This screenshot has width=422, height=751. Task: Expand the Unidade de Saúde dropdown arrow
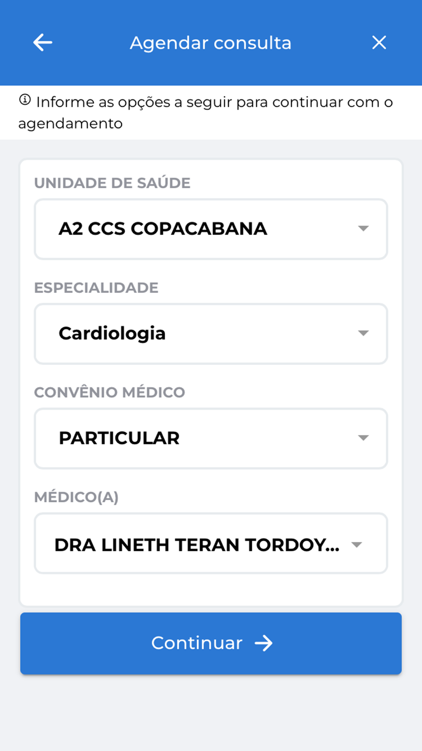click(x=363, y=229)
